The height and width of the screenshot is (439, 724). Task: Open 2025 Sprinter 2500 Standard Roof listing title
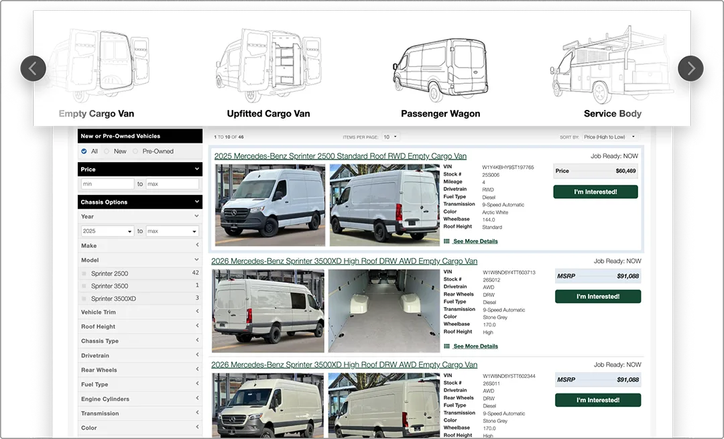click(x=341, y=156)
